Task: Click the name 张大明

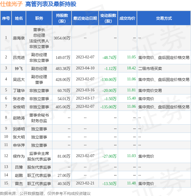Action: 19,137
